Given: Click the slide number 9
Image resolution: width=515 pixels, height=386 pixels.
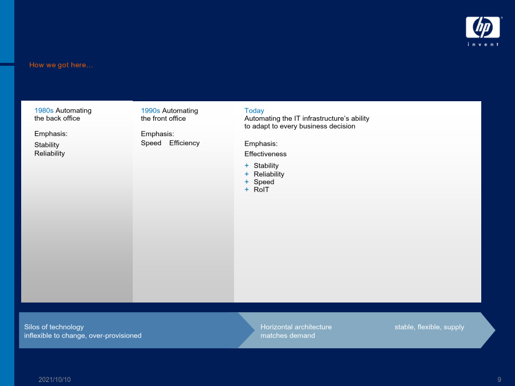Looking at the screenshot, I should [x=499, y=380].
